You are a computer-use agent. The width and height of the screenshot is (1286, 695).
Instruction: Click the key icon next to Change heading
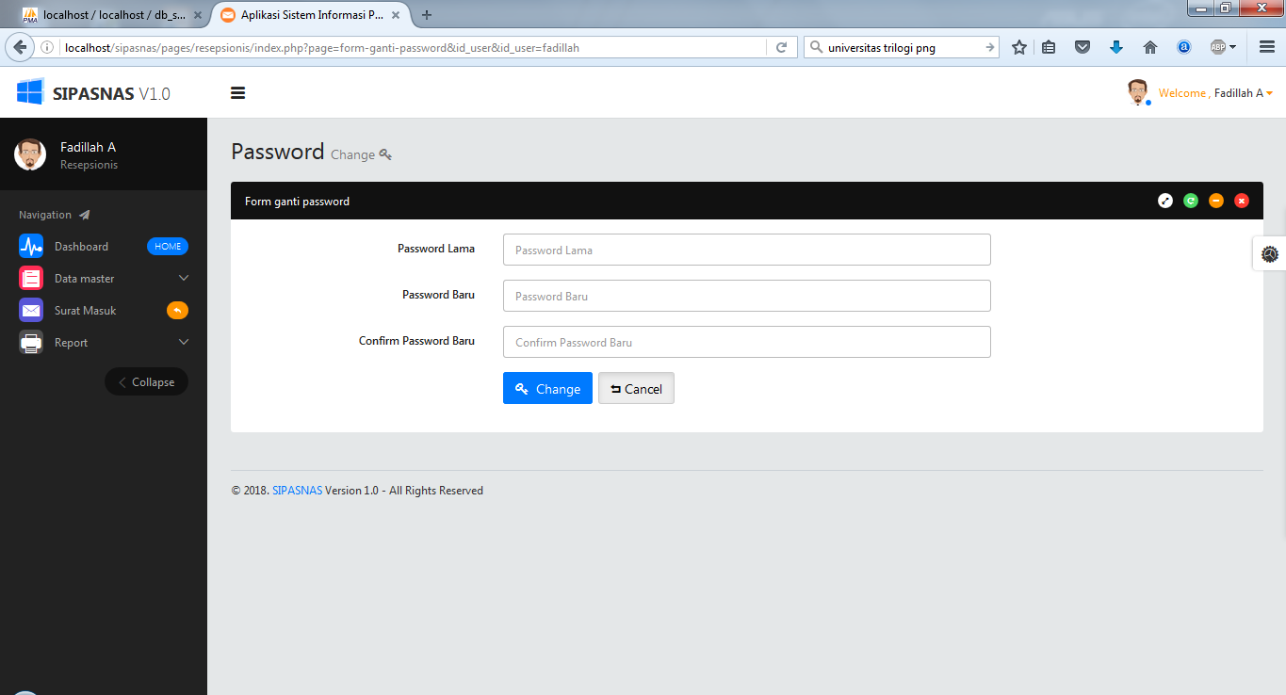tap(385, 154)
